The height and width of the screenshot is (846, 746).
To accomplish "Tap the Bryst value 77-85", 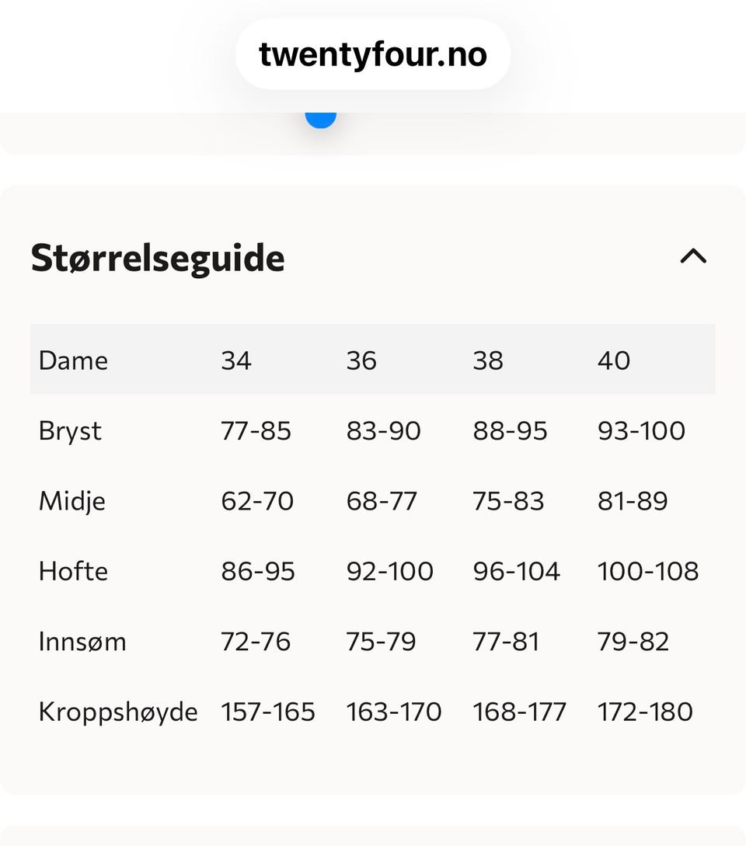I will pos(256,431).
